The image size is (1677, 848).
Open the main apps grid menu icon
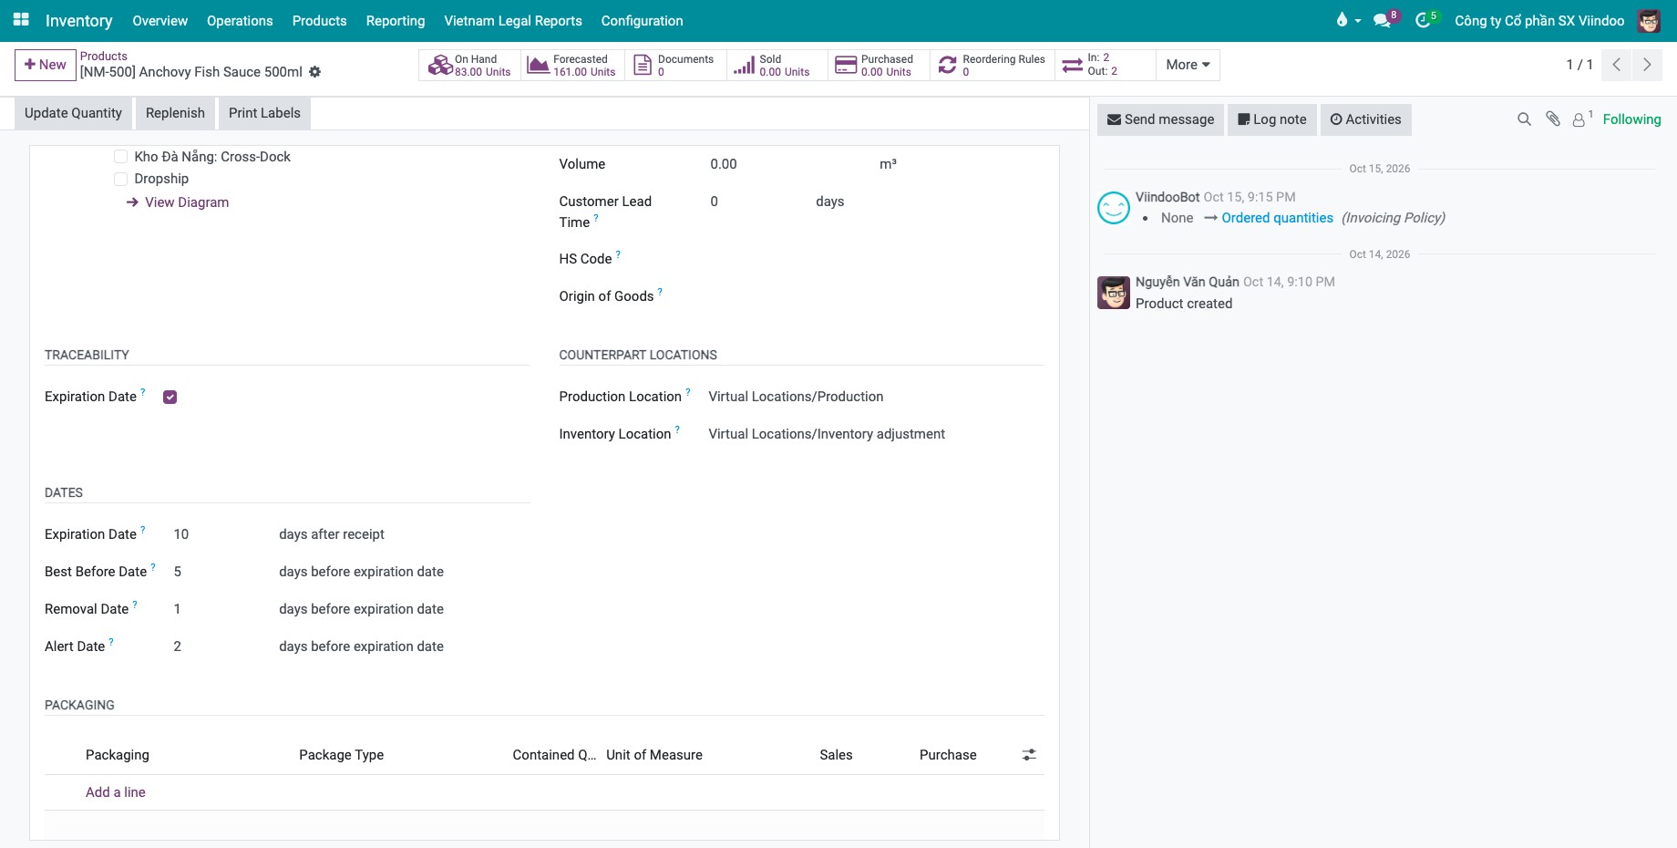click(x=21, y=19)
